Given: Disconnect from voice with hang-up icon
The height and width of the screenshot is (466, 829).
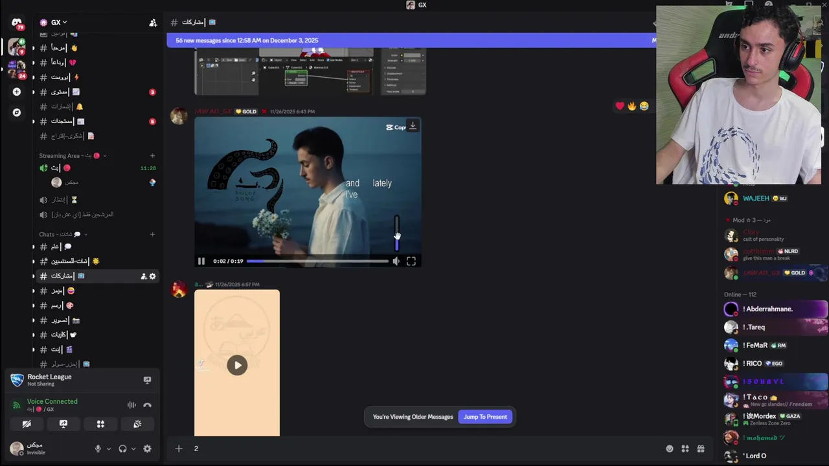Looking at the screenshot, I should (147, 405).
